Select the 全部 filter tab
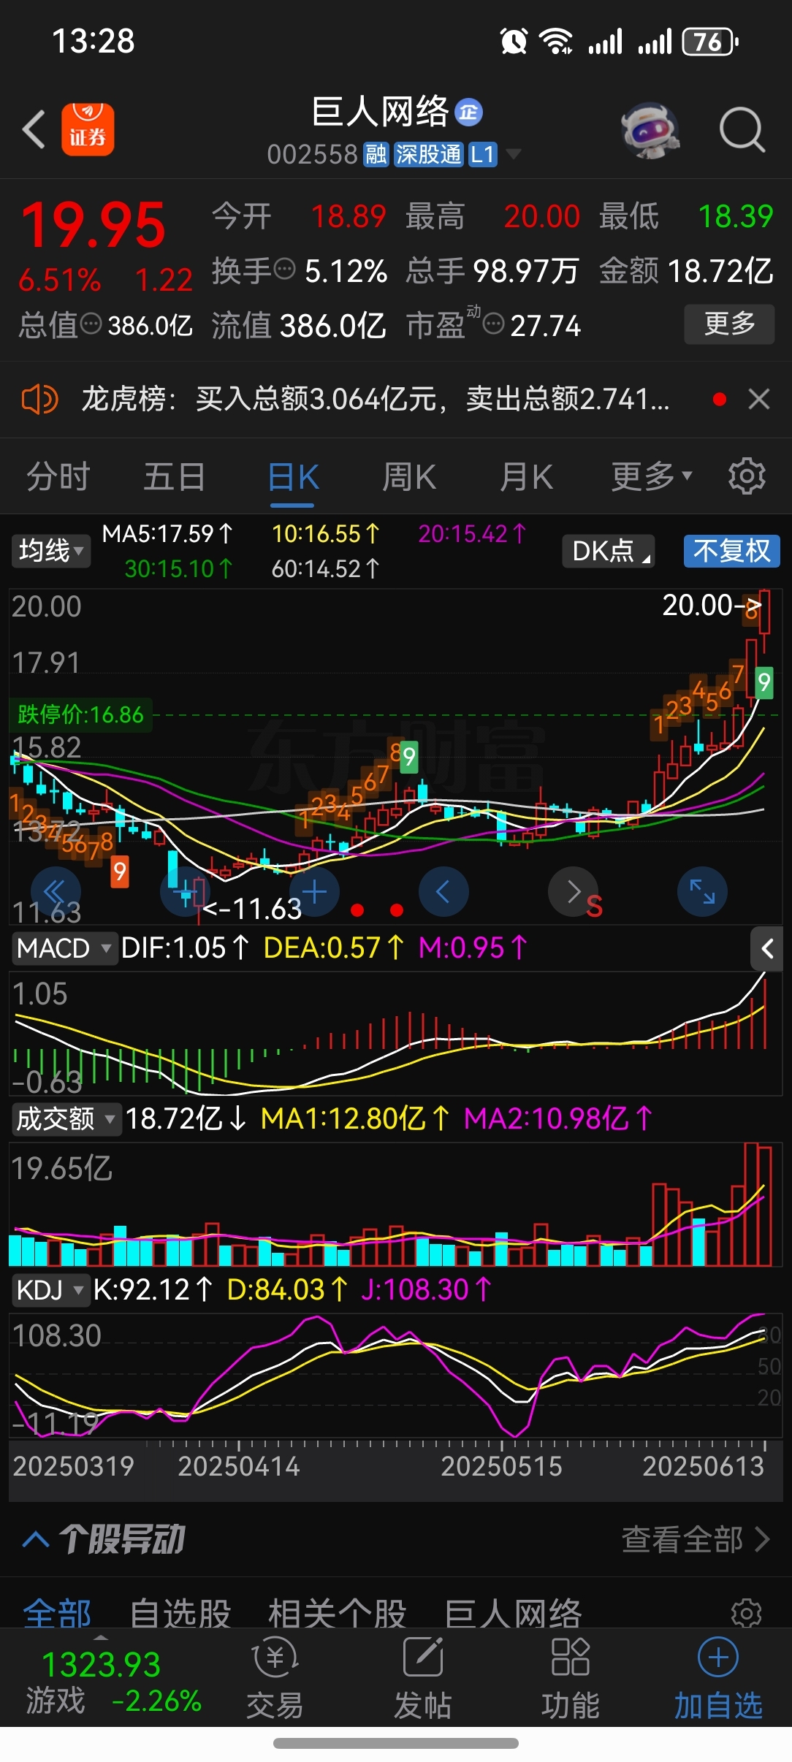Screen dimensions: 792x1762 (x=57, y=1612)
